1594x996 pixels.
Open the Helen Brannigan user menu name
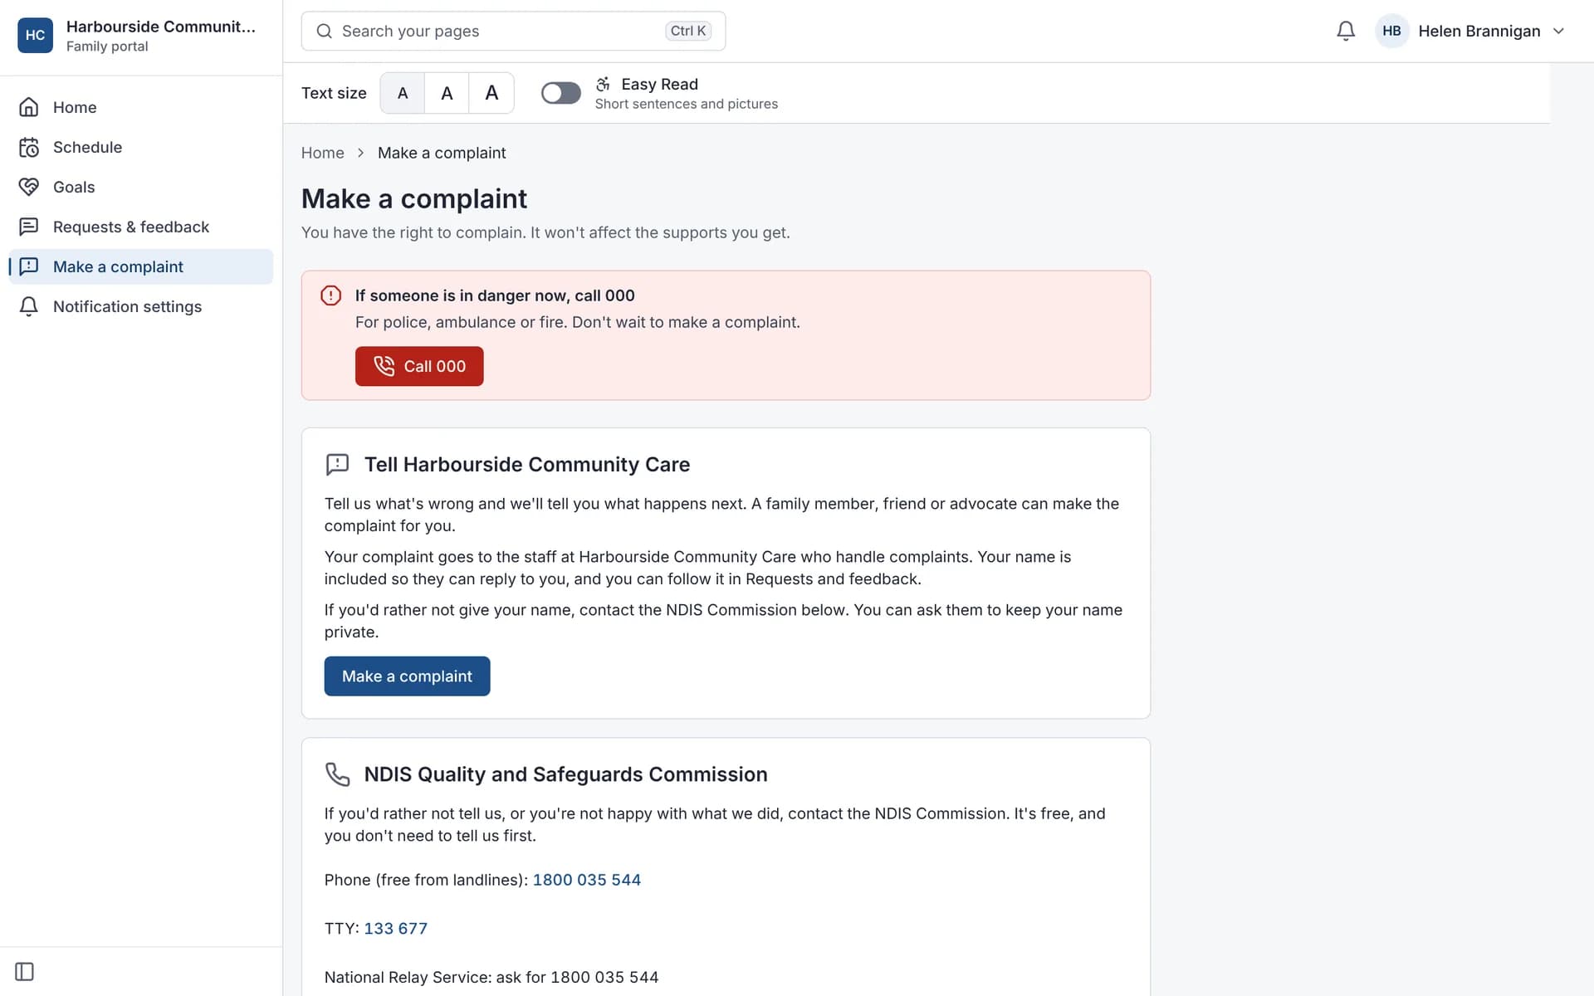[x=1479, y=31]
